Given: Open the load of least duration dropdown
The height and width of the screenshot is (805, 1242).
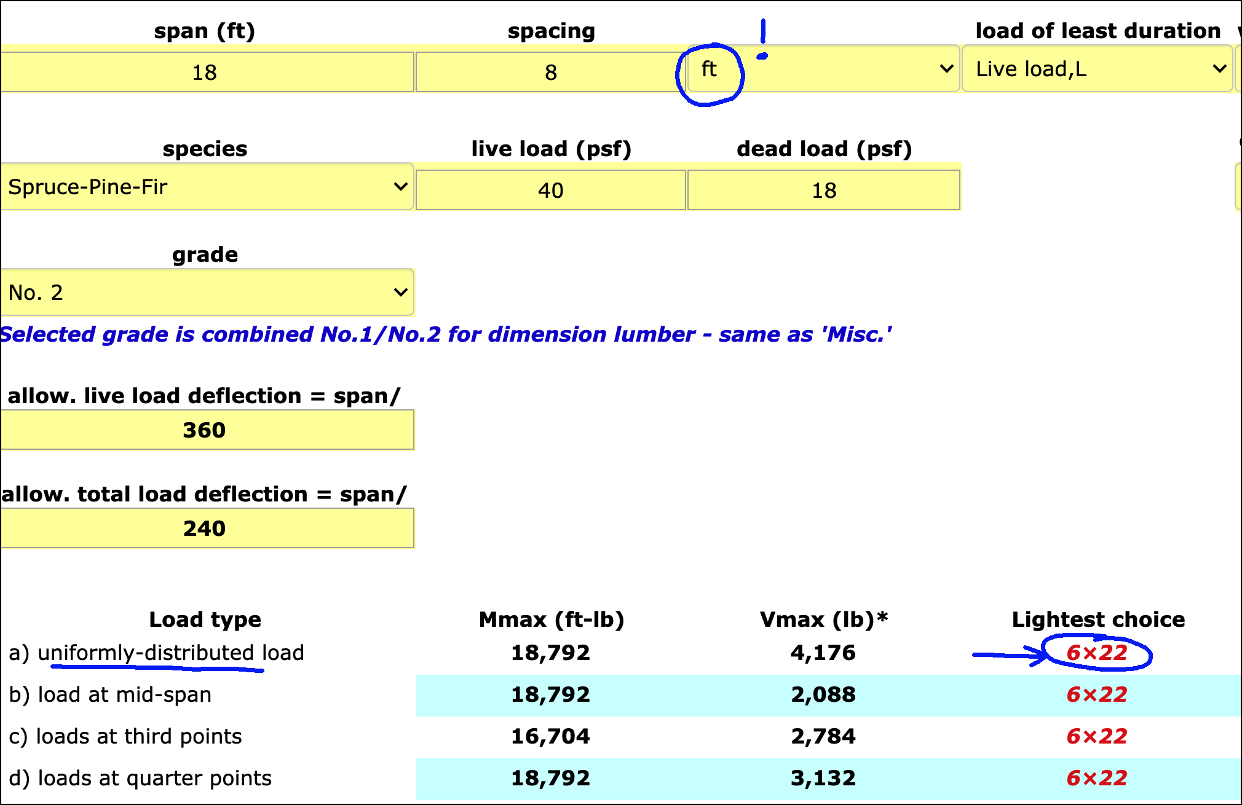Looking at the screenshot, I should (x=1098, y=69).
